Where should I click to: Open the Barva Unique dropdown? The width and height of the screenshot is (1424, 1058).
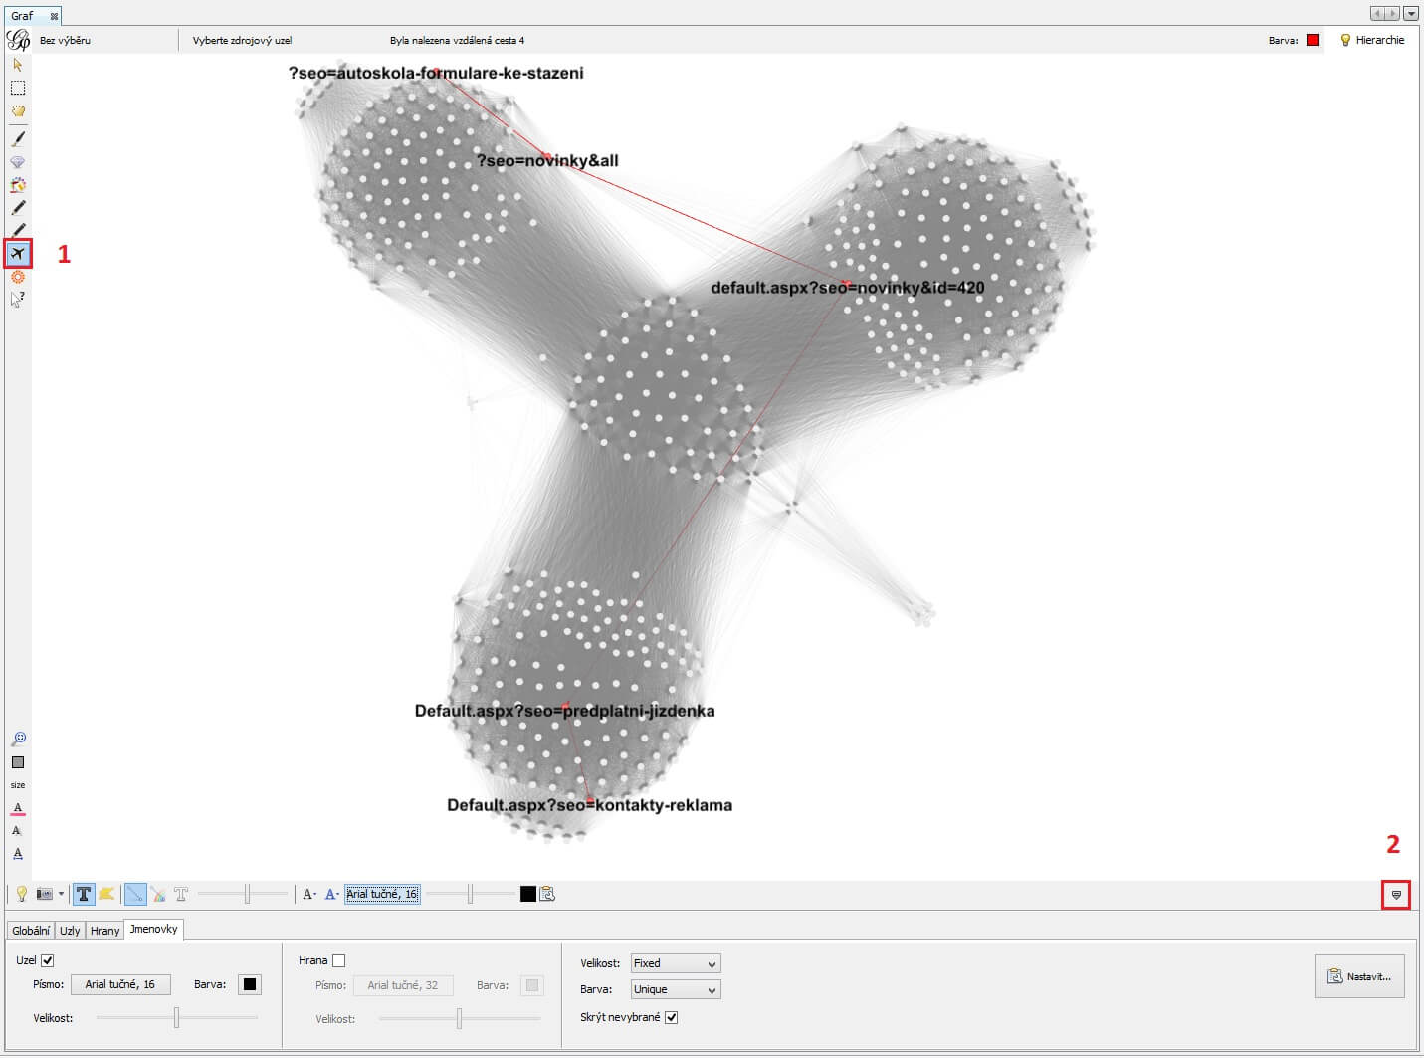[x=676, y=989]
